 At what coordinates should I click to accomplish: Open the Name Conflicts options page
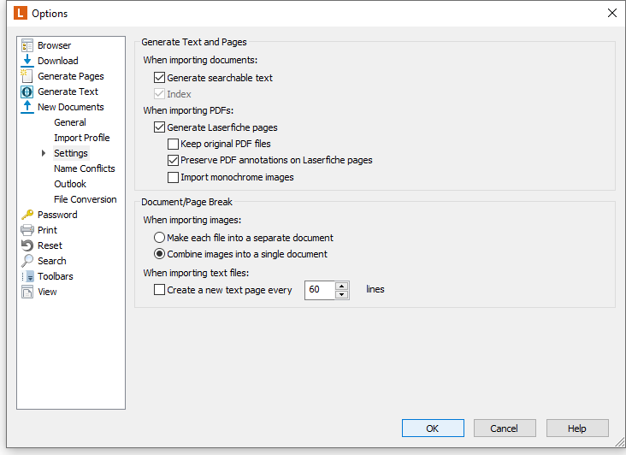[85, 168]
